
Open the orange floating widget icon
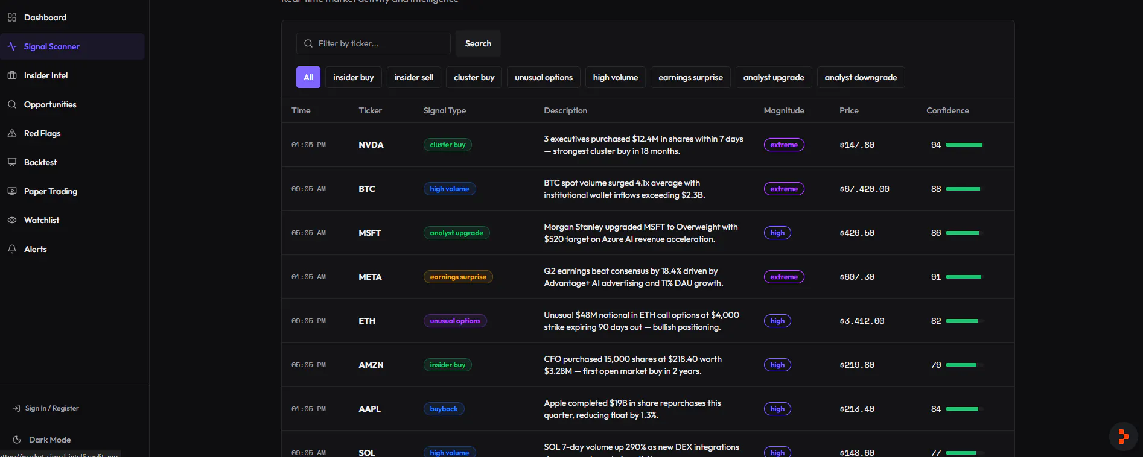pyautogui.click(x=1123, y=436)
